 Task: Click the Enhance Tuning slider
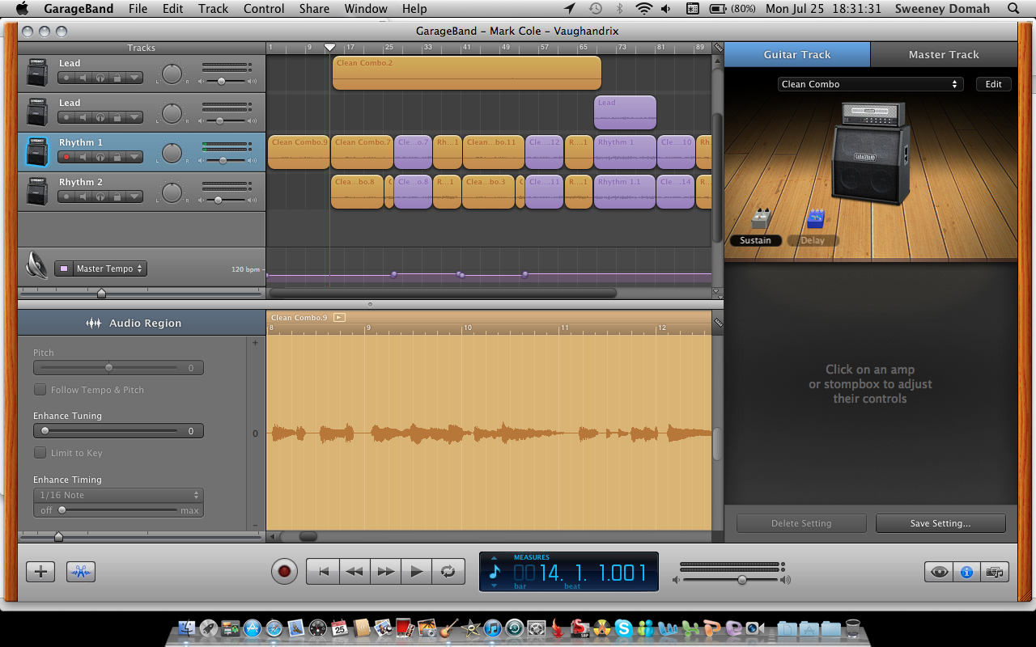tap(118, 431)
